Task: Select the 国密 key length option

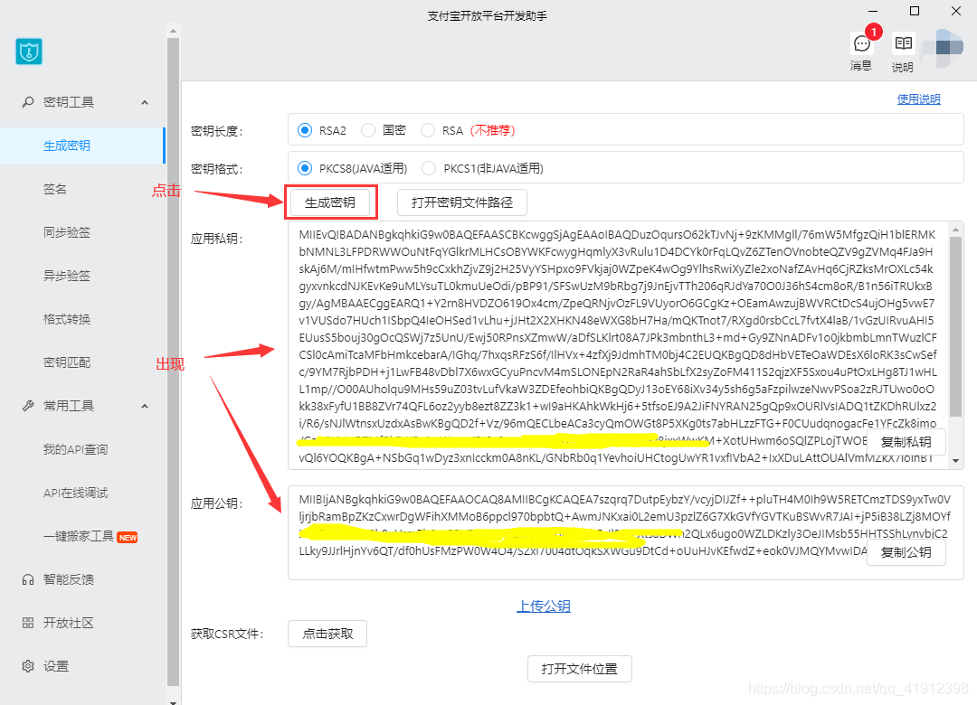Action: pos(368,130)
